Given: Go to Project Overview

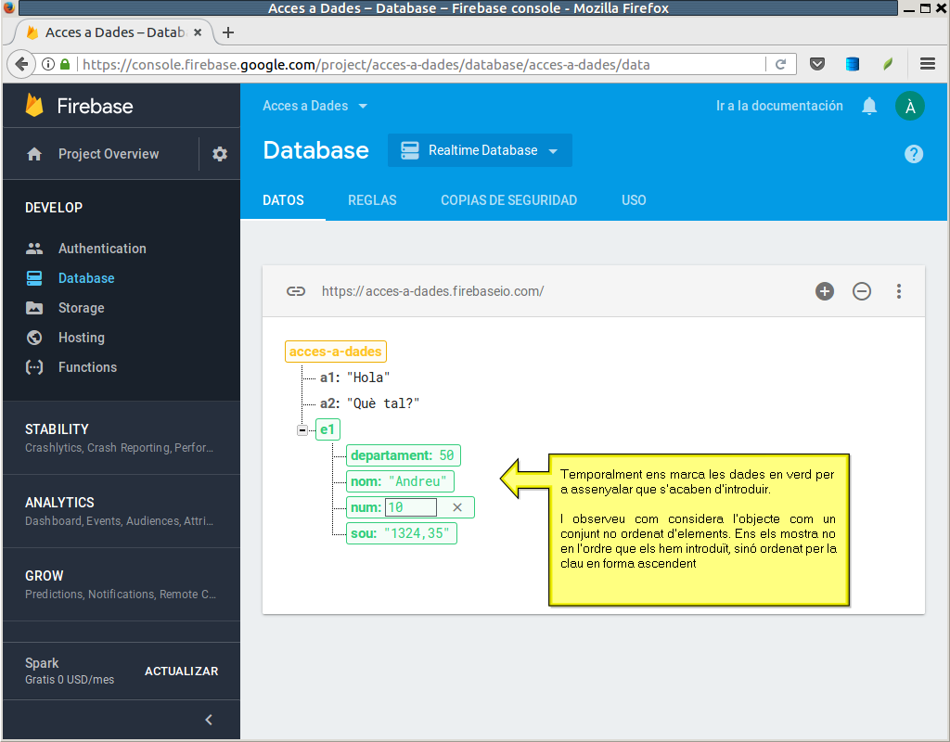Looking at the screenshot, I should [x=109, y=154].
